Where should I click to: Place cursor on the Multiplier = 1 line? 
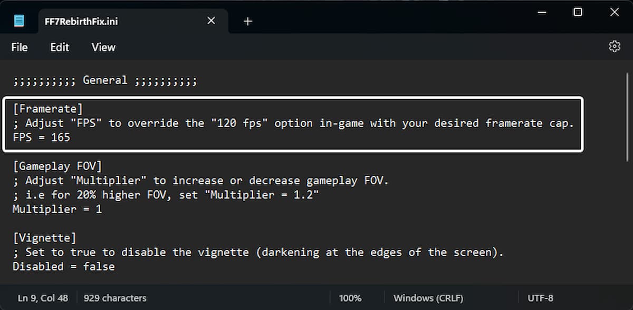(x=57, y=209)
